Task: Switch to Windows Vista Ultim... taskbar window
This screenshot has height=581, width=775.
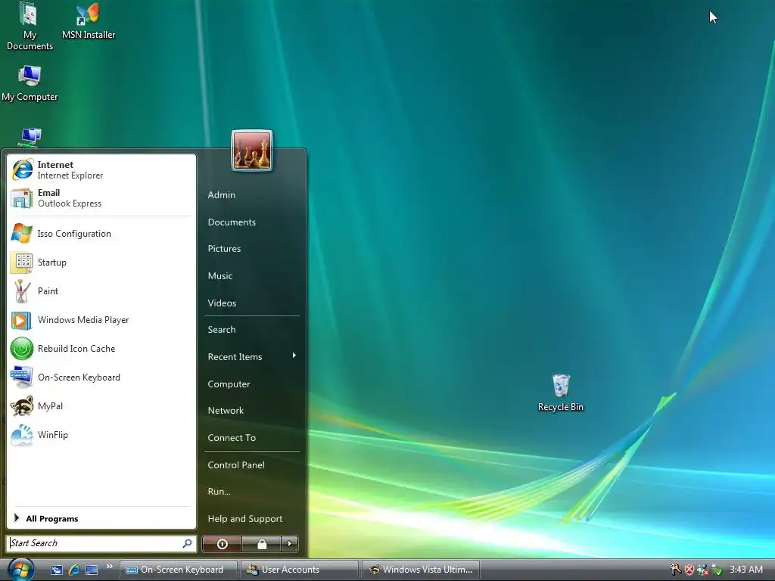Action: click(x=421, y=570)
